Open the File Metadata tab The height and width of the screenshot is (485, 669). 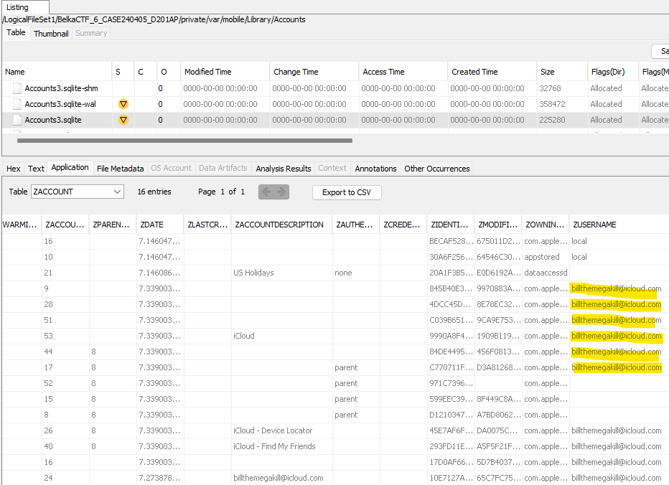[121, 169]
